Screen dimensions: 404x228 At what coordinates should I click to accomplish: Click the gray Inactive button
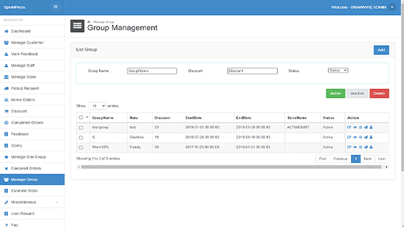357,93
